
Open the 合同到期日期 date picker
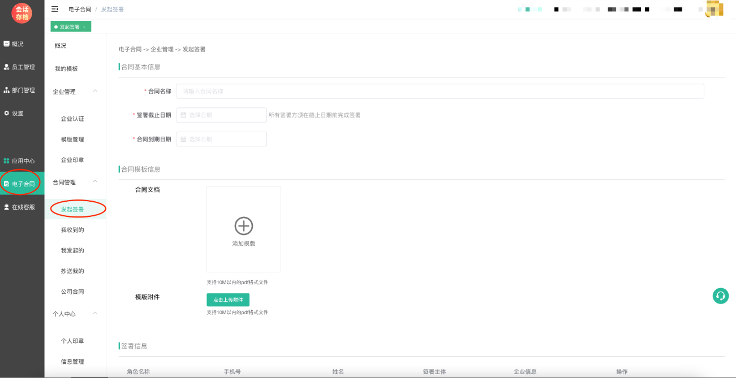[221, 139]
